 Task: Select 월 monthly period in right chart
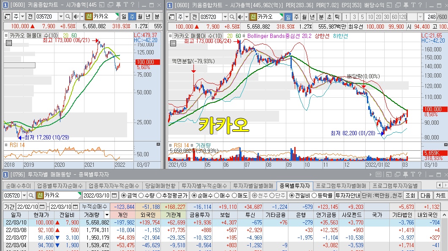[x=304, y=17]
